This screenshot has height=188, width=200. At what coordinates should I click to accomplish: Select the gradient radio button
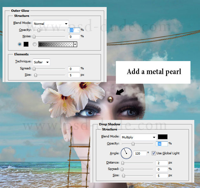(34, 44)
